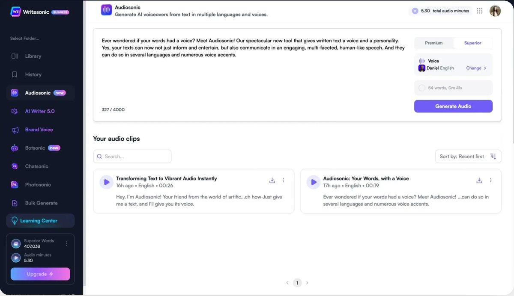Download the Audiosonic: Your Words clip
This screenshot has height=296, width=514.
point(479,181)
